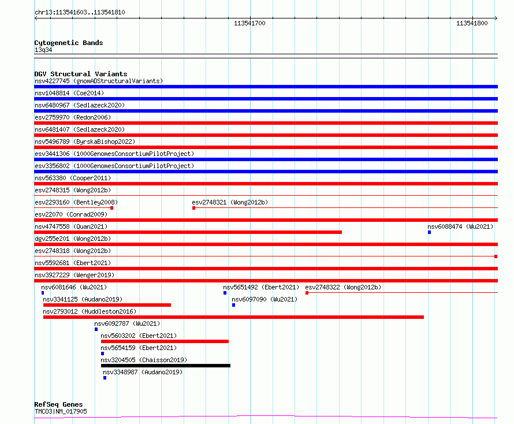Open nsv3927229 (Wenger2019) variant label
Image resolution: width=514 pixels, height=424 pixels.
tap(75, 275)
